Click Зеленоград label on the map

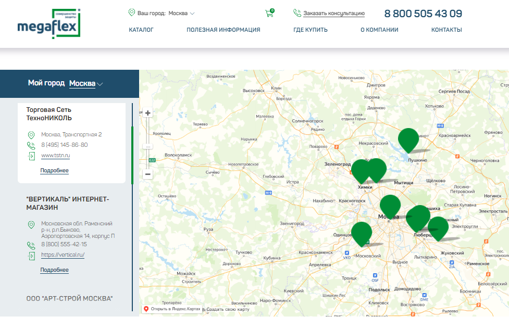(337, 164)
